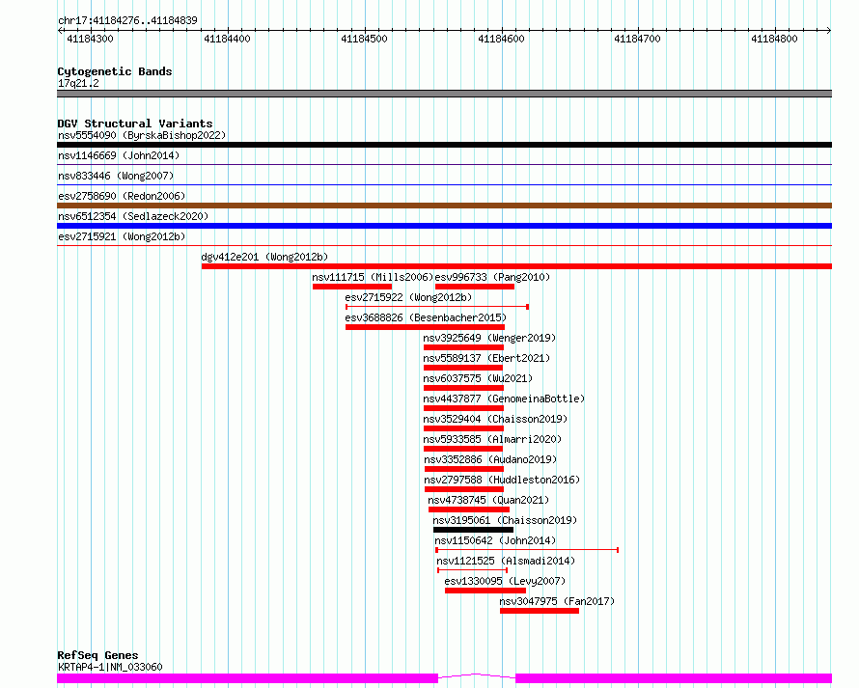Open nsv1150642 (John2014) variant label
This screenshot has height=688, width=859.
click(x=495, y=540)
